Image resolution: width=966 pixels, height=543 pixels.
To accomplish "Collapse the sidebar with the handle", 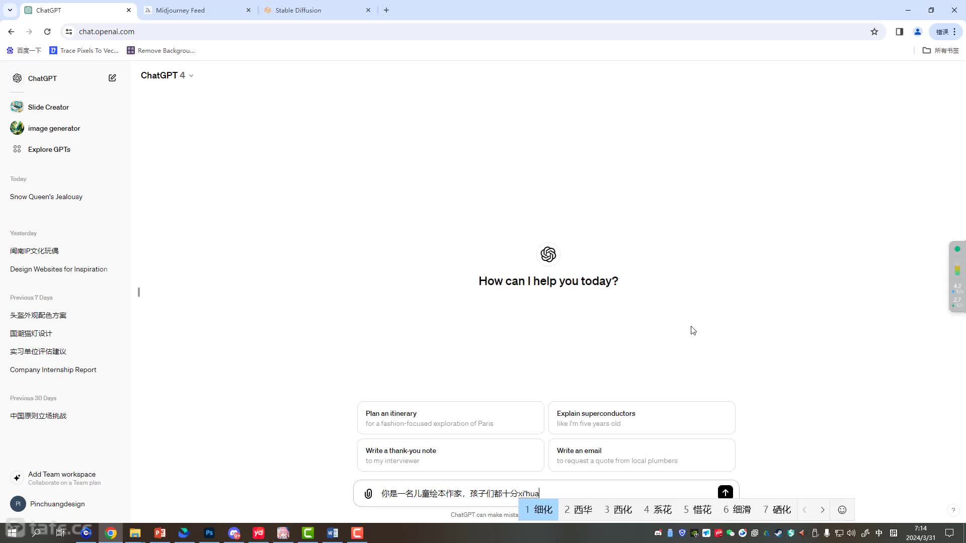I will [138, 292].
